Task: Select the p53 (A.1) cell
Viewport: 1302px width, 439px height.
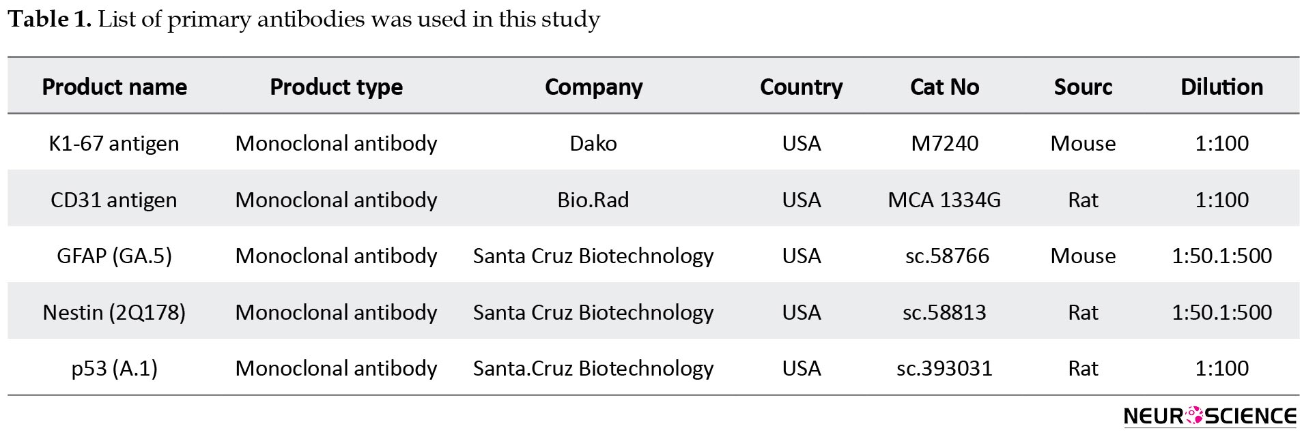Action: (x=114, y=368)
